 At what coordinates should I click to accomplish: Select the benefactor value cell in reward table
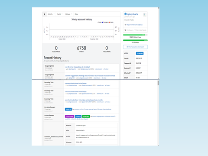pyautogui.click(x=96, y=126)
